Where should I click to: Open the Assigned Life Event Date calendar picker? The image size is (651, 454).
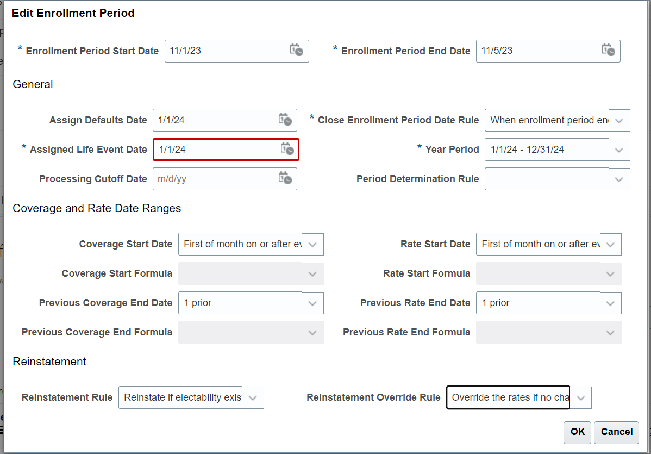[x=286, y=149]
